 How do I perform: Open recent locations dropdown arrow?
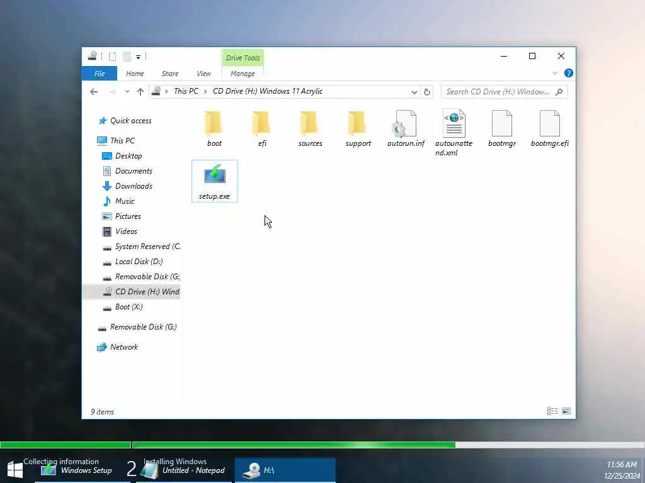tap(127, 92)
